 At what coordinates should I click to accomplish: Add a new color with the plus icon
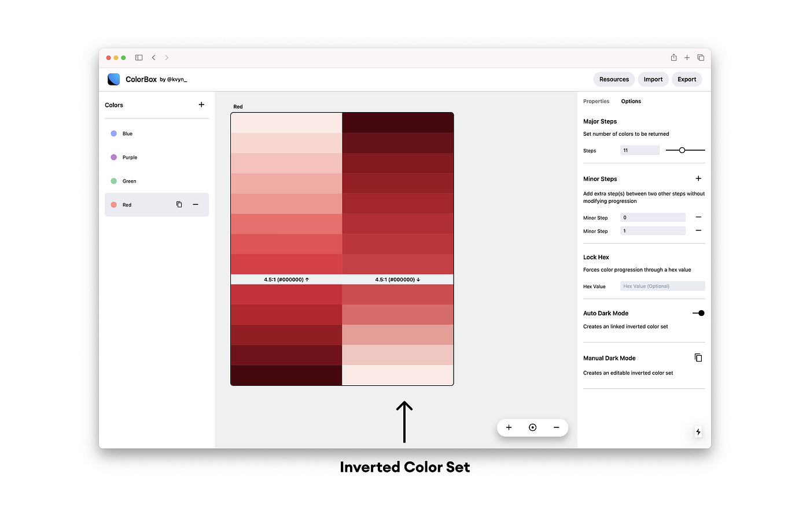pyautogui.click(x=201, y=105)
